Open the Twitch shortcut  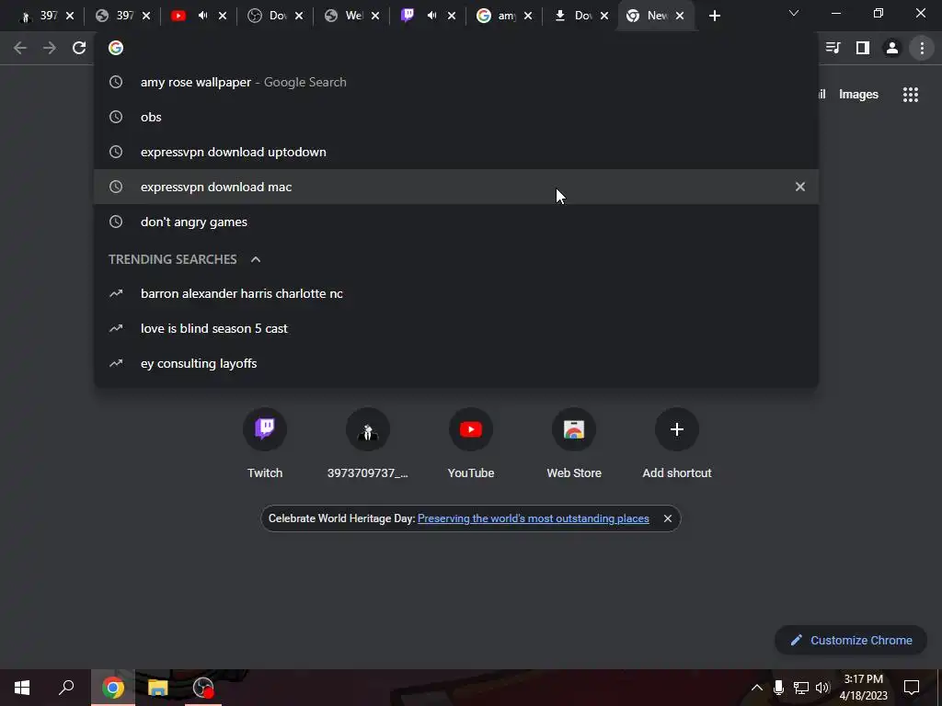[x=265, y=444]
